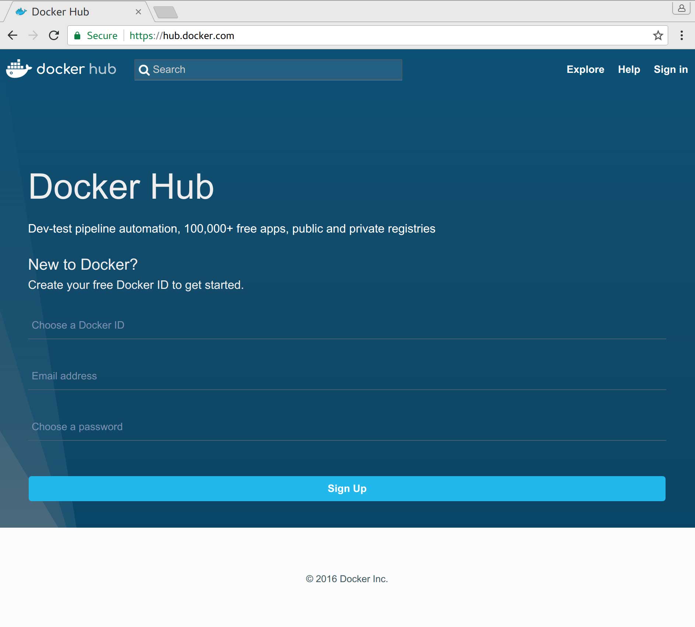The width and height of the screenshot is (695, 627).
Task: Click the Email address field
Action: (347, 376)
